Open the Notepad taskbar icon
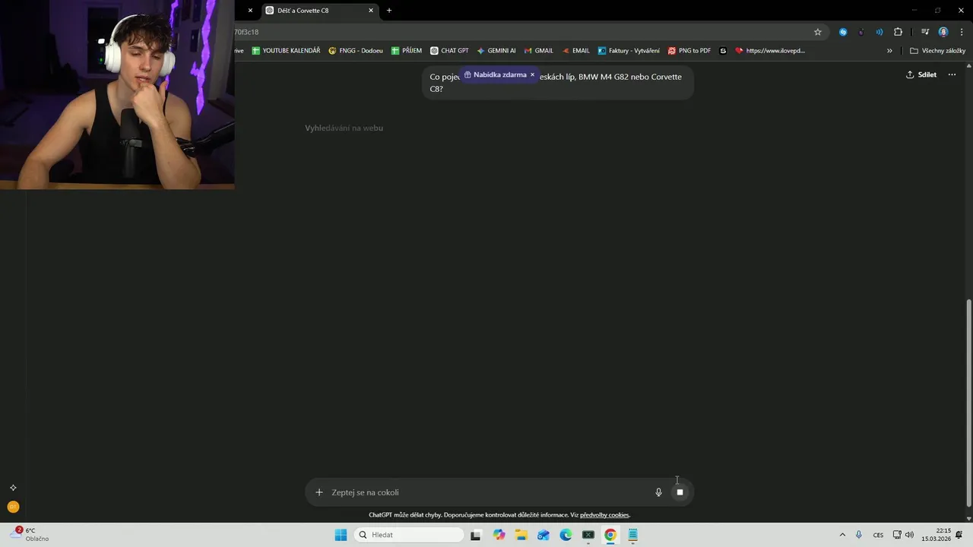973x547 pixels. (x=632, y=535)
